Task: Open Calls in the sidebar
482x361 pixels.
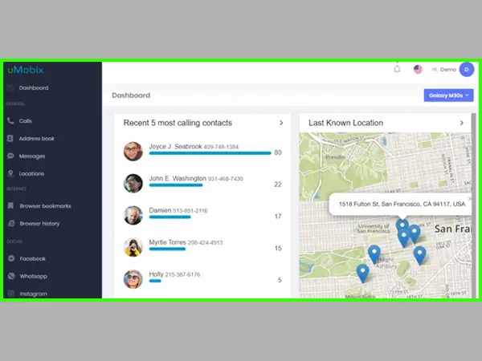Action: pos(25,121)
